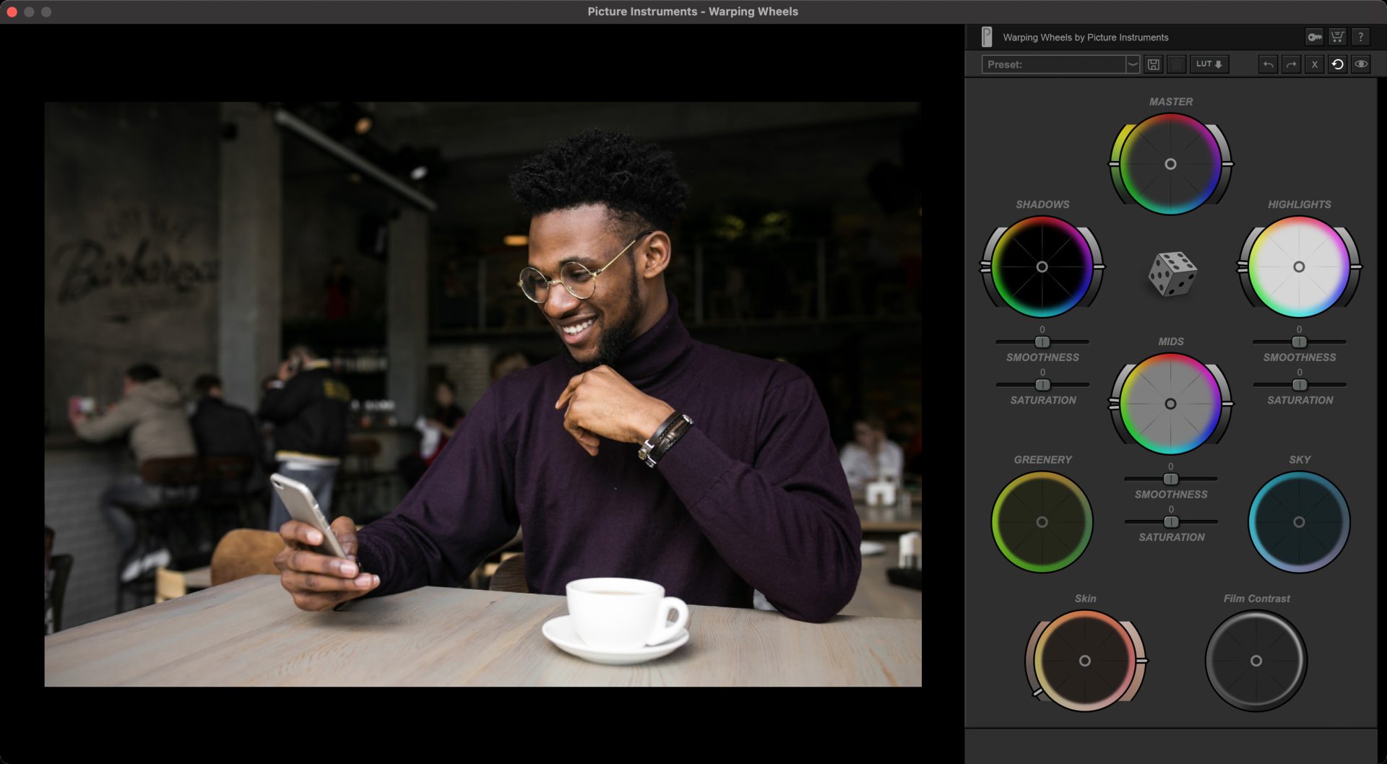Expand the Preset dropdown arrow
The height and width of the screenshot is (764, 1387).
[x=1133, y=64]
